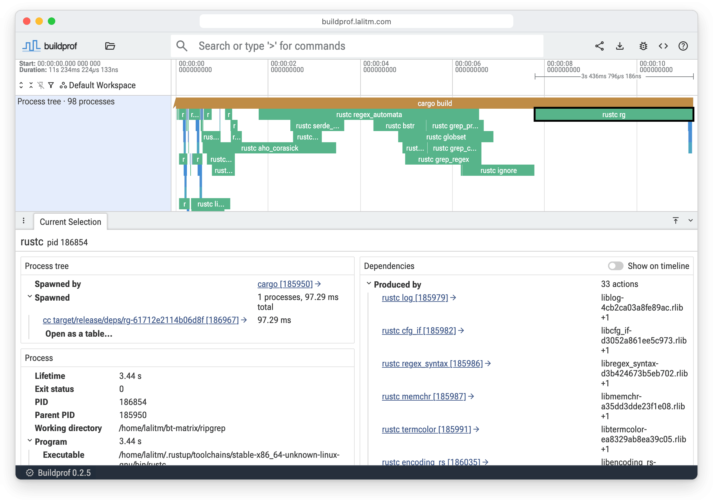Open rustc regex_syntax [185986] link
The height and width of the screenshot is (500, 713).
(x=432, y=363)
